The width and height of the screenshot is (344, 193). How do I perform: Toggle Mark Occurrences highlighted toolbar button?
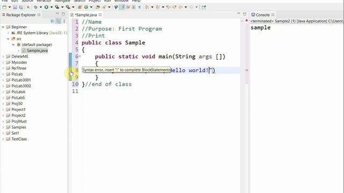[x=122, y=7]
